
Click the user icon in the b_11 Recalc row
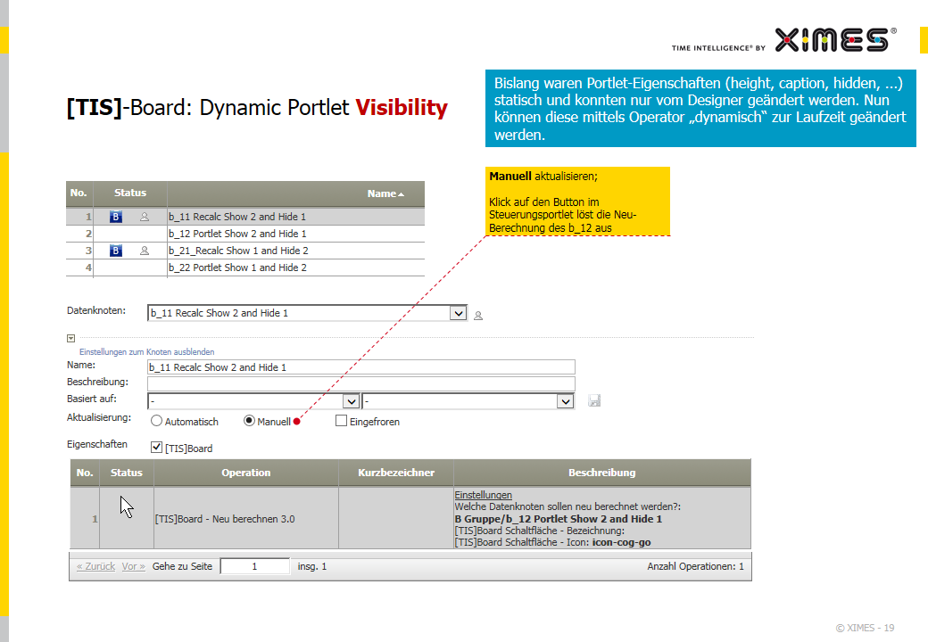tap(145, 217)
